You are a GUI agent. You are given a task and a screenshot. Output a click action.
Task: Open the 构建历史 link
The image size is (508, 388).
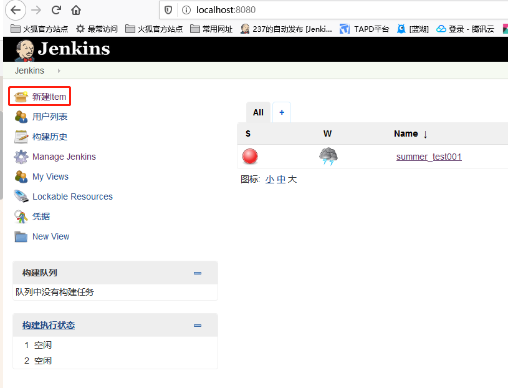coord(50,137)
